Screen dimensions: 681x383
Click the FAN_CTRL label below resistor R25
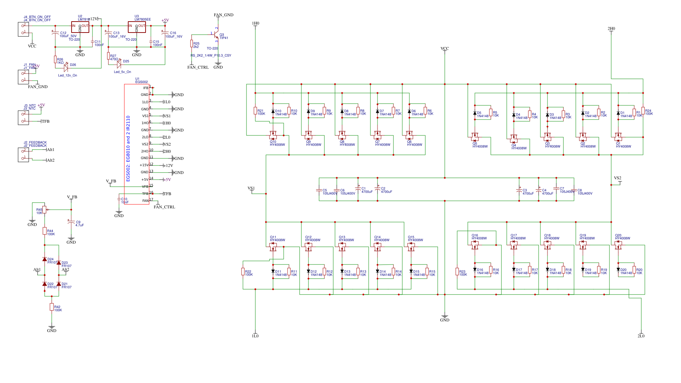coord(198,67)
